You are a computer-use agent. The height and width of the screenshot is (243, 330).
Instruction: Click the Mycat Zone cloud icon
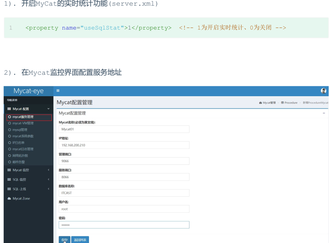point(9,199)
